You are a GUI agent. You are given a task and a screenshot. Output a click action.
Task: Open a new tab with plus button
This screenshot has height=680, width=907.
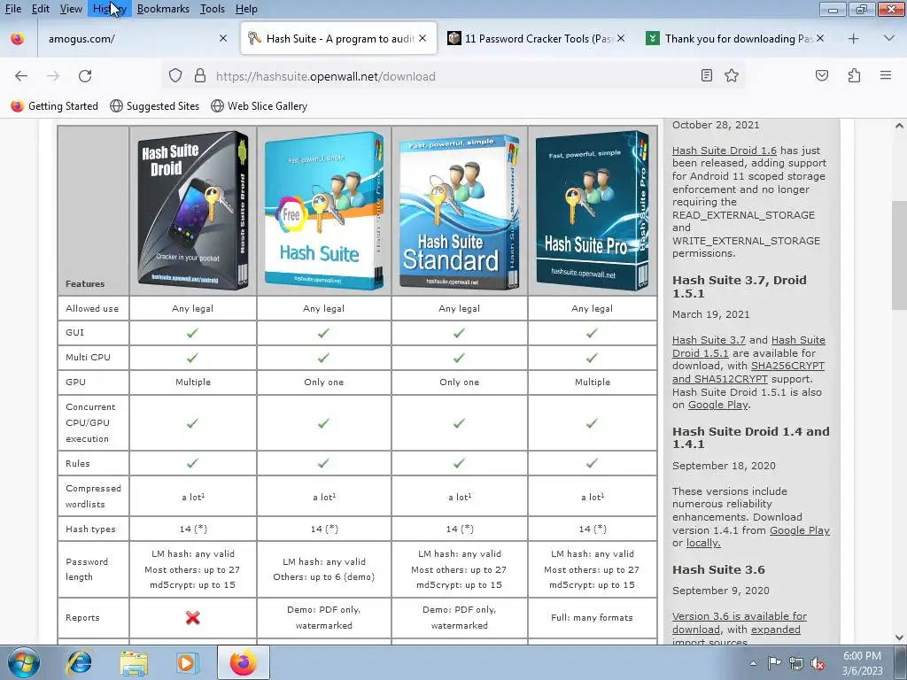coord(853,39)
